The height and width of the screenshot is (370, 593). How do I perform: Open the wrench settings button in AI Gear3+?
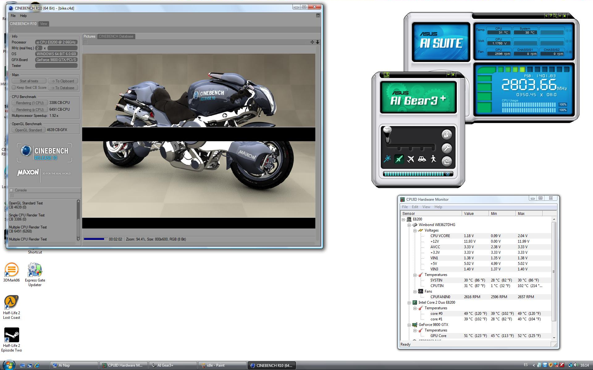pyautogui.click(x=447, y=148)
